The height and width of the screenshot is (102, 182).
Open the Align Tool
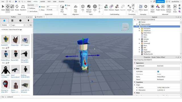coord(76,8)
